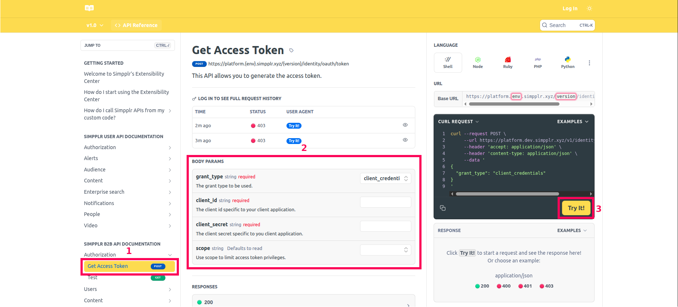Click the book logo icon in header
This screenshot has width=678, height=307.
click(89, 8)
